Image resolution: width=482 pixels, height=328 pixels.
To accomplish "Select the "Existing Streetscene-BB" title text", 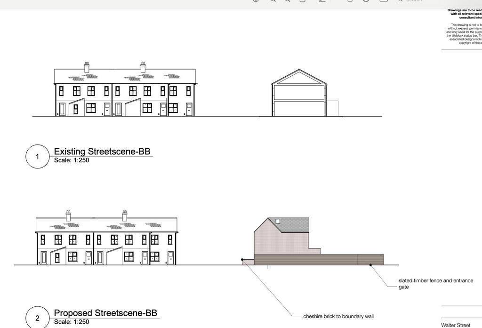I will tap(102, 152).
